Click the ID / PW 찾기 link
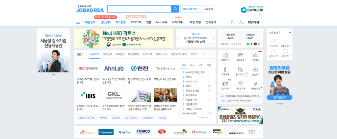The width and height of the screenshot is (337, 139). point(236,44)
